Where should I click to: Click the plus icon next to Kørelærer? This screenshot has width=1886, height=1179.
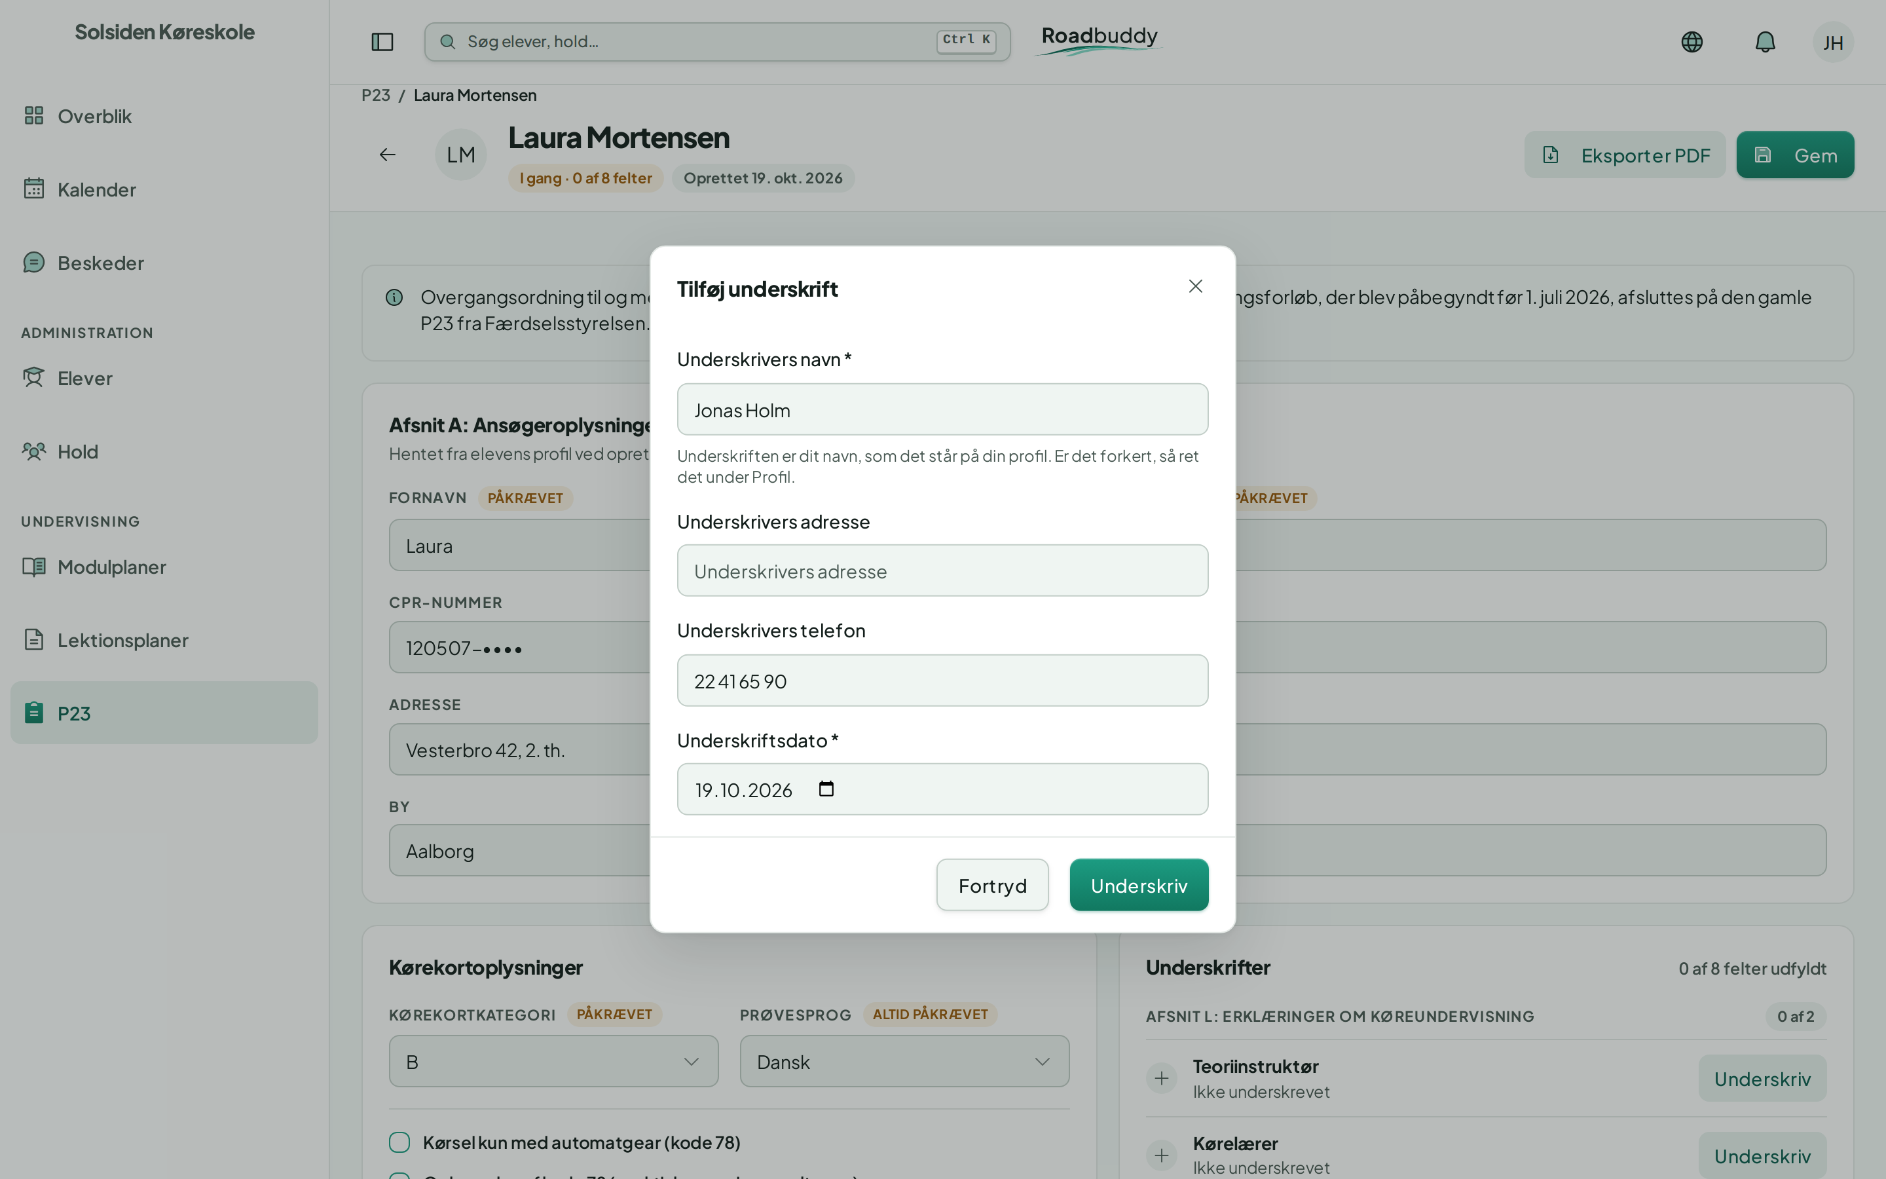(x=1161, y=1155)
